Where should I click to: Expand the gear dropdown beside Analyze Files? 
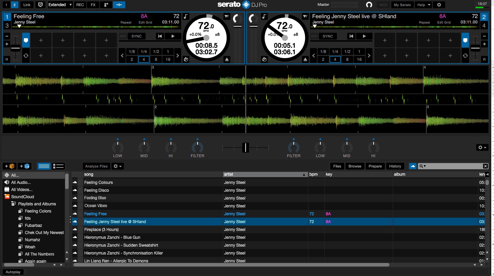[x=118, y=166]
